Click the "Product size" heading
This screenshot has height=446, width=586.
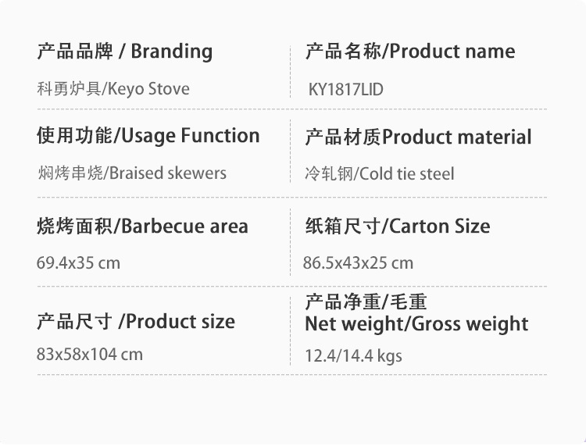click(x=180, y=321)
